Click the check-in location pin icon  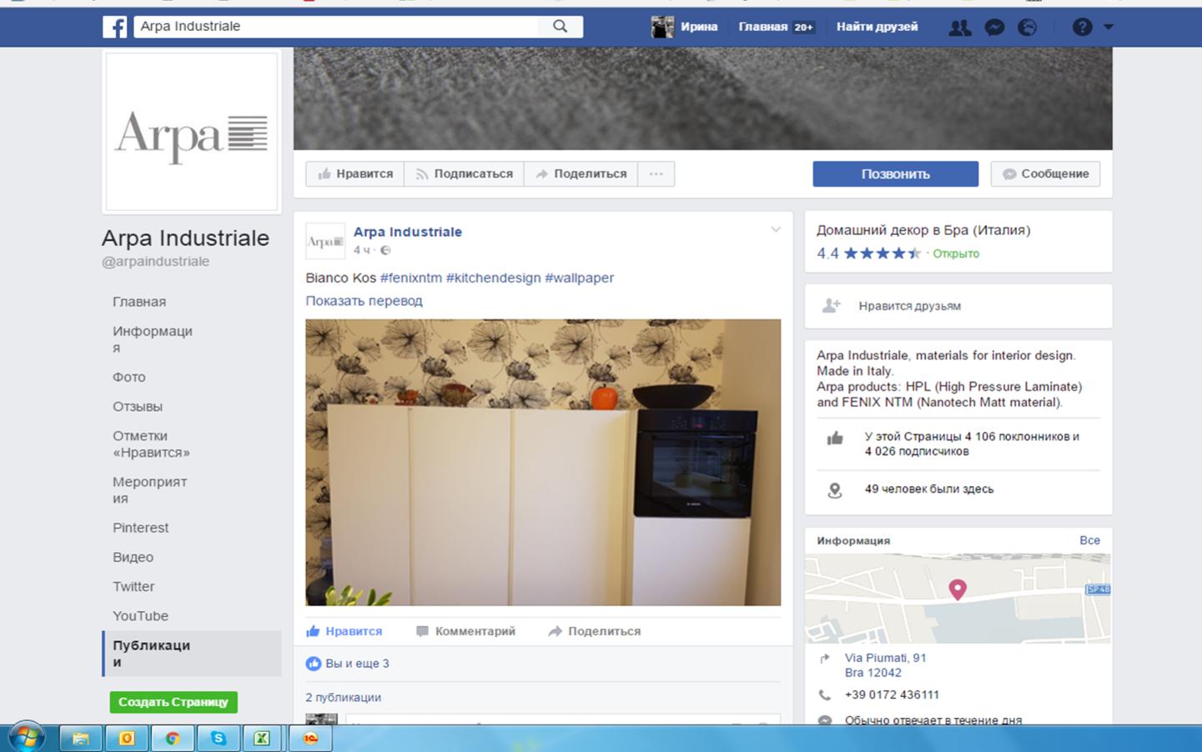tap(835, 490)
